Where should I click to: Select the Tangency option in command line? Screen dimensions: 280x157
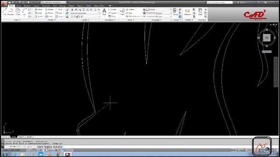[x=48, y=147]
